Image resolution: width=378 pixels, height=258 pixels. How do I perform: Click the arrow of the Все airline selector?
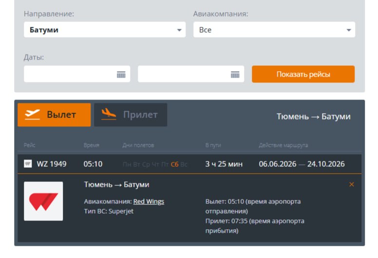click(349, 30)
